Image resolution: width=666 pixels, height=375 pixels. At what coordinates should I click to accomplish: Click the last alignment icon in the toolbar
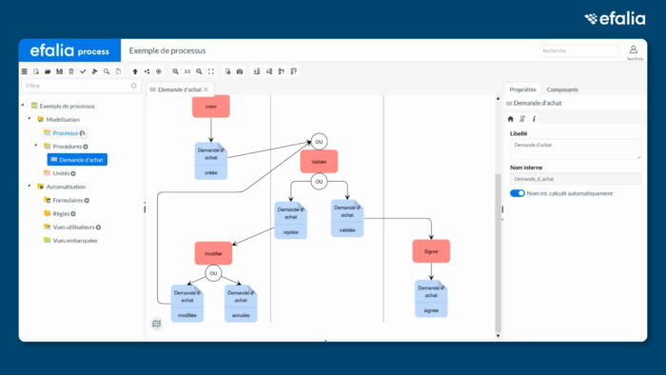point(293,71)
